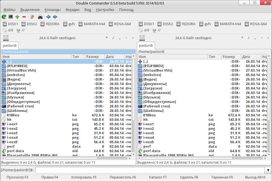
Task: Open file search with binoculars icon
Action: pos(40,17)
